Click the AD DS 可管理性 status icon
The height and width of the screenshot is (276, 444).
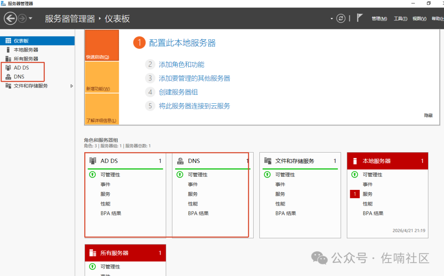pyautogui.click(x=92, y=175)
